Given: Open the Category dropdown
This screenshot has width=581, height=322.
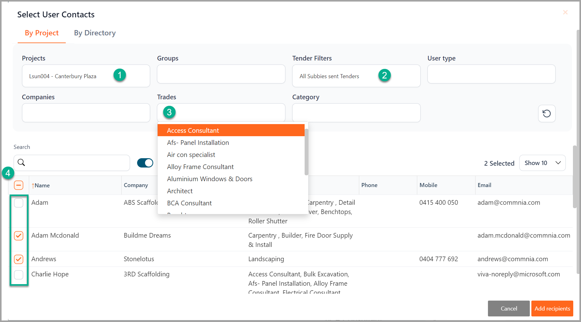Looking at the screenshot, I should pos(356,113).
